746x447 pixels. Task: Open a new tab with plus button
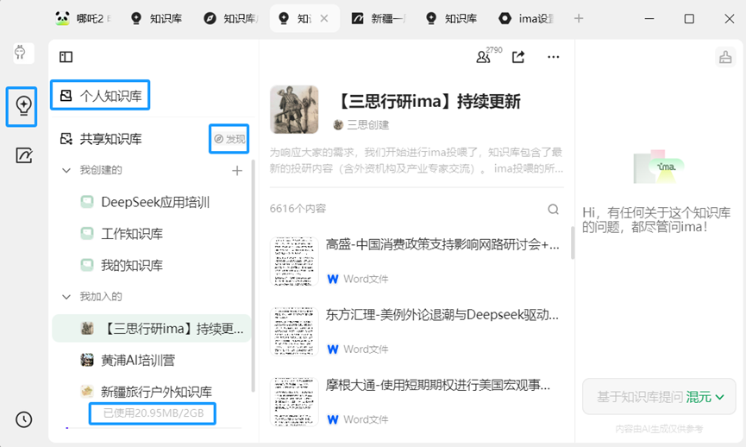[x=579, y=19]
